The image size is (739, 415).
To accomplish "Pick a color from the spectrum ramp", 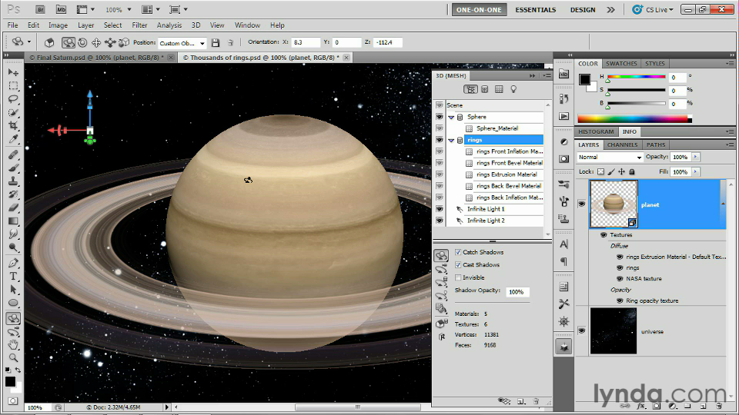I will pos(634,119).
